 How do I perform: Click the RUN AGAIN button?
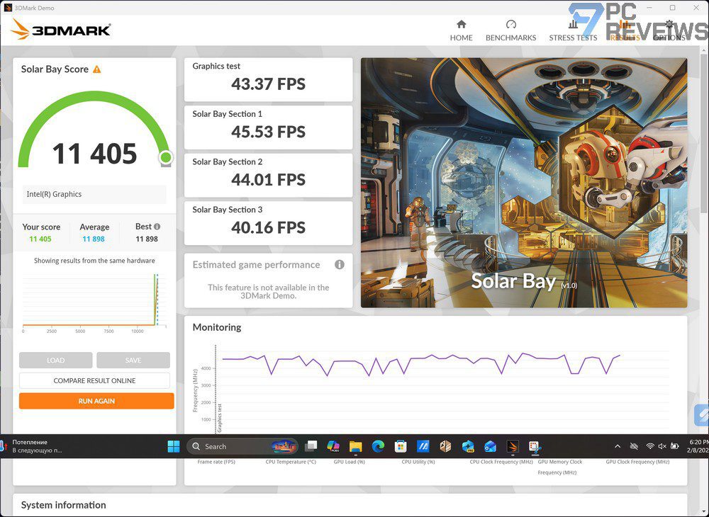click(x=96, y=401)
